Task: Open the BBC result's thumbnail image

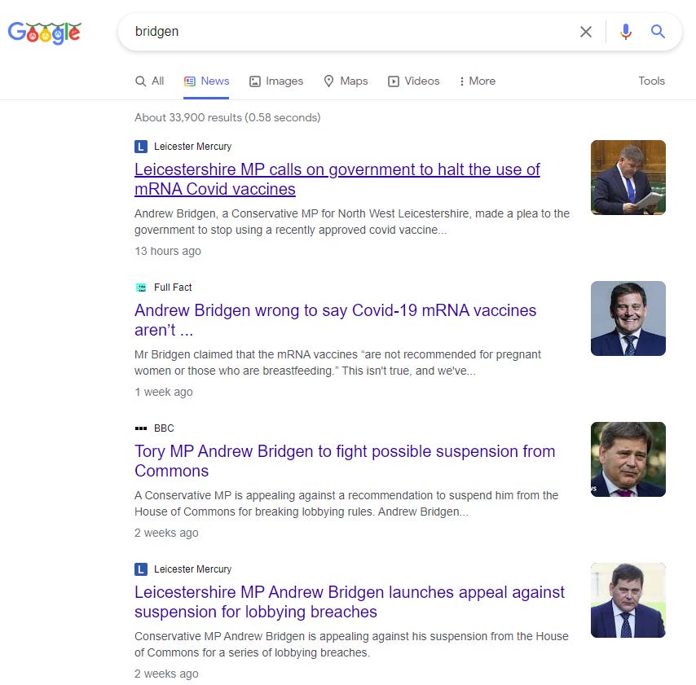Action: click(x=628, y=459)
